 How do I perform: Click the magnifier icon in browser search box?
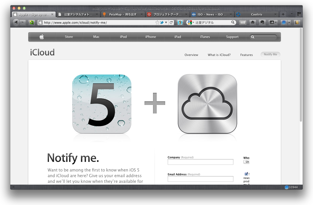(x=233, y=22)
